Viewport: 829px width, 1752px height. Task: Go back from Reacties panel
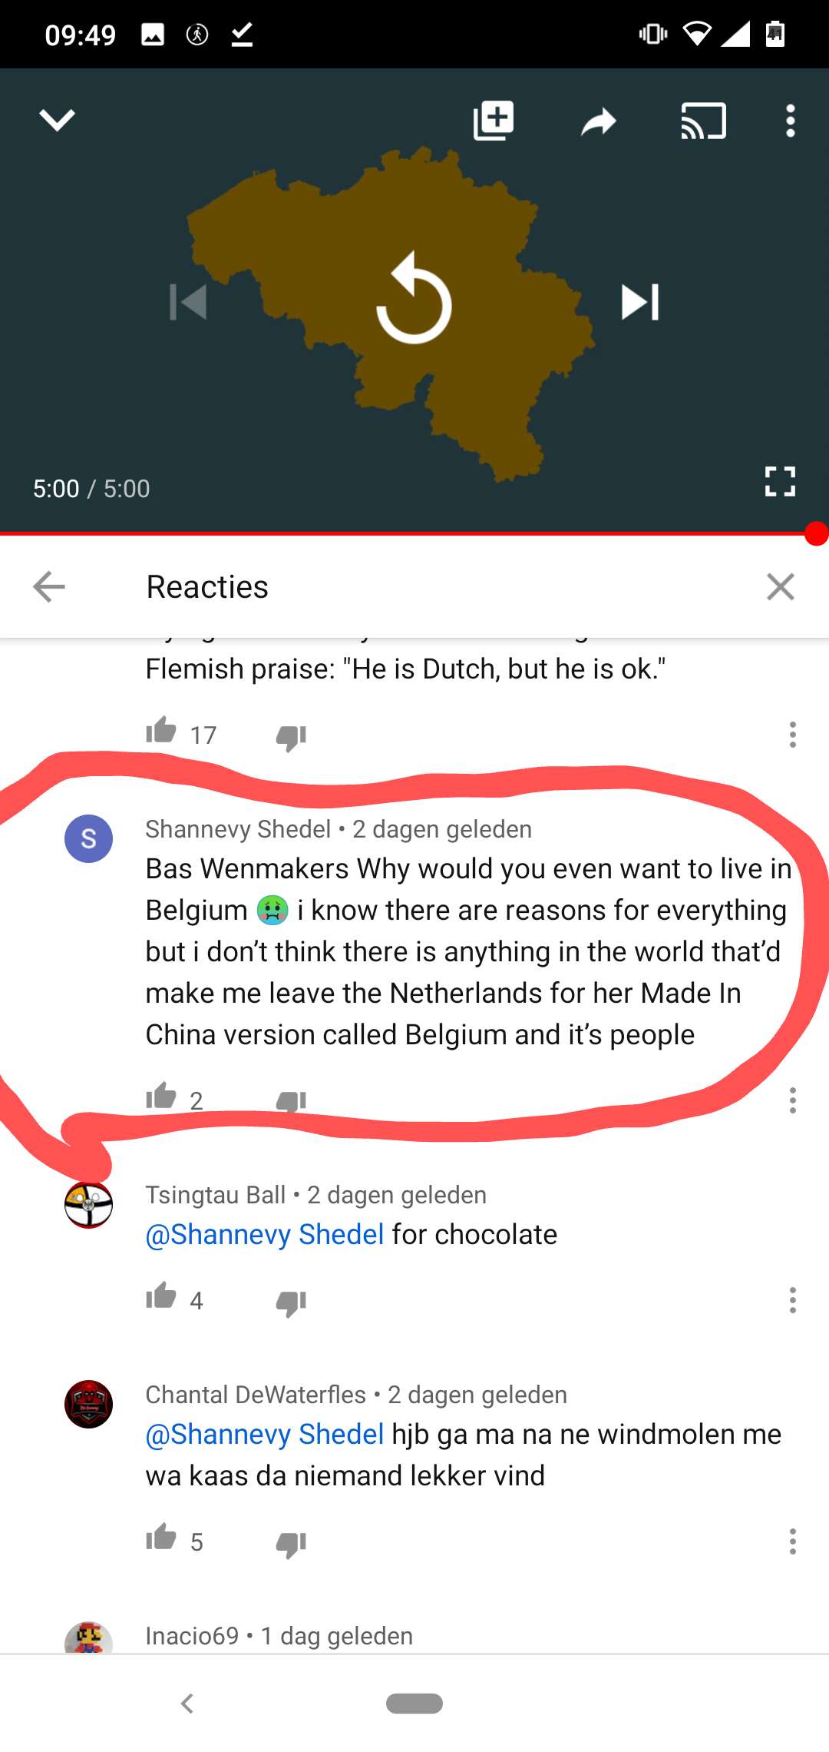(x=49, y=587)
